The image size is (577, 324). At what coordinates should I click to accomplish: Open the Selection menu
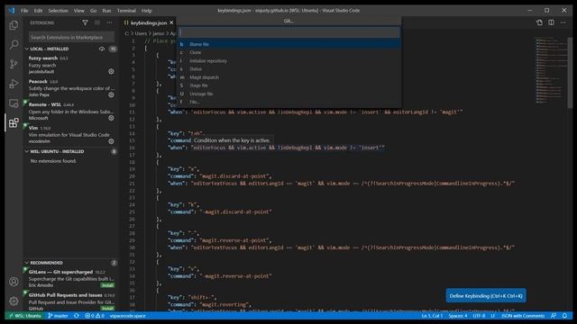point(58,11)
